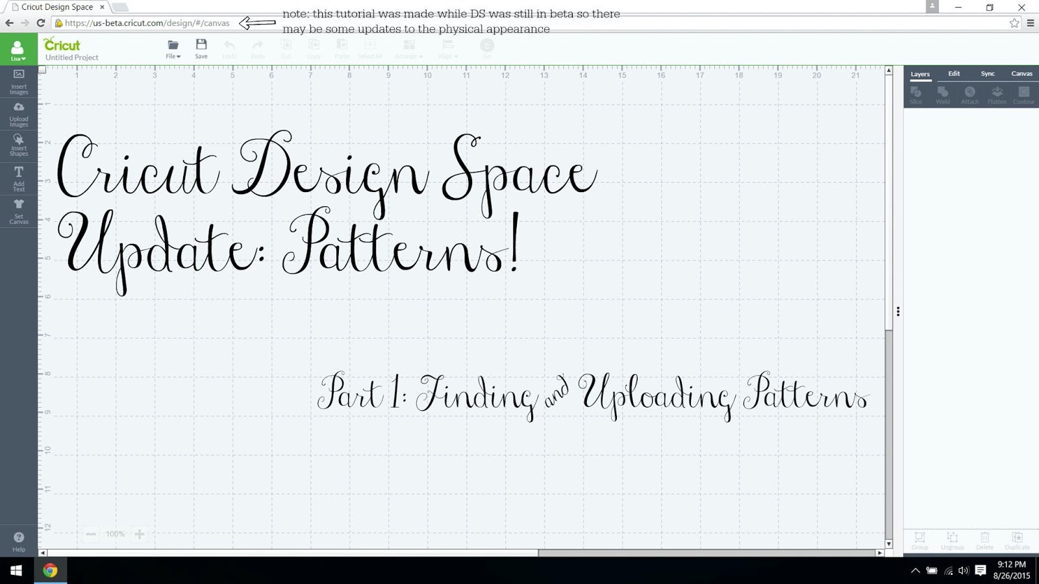Switch to the Layers tab
The image size is (1039, 584).
click(920, 74)
